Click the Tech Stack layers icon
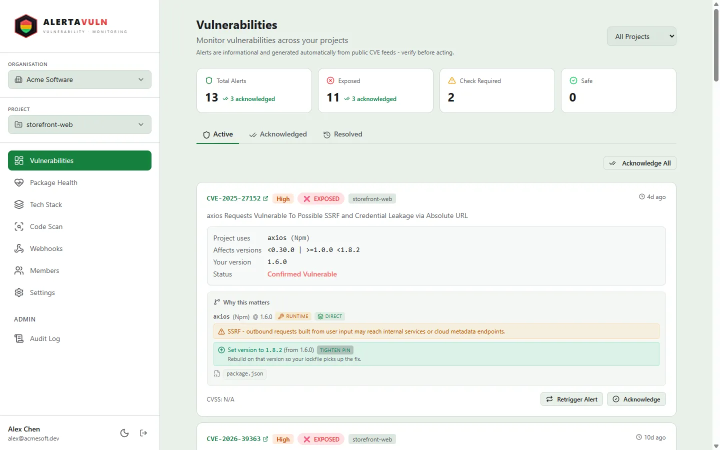Image resolution: width=720 pixels, height=450 pixels. 19,204
